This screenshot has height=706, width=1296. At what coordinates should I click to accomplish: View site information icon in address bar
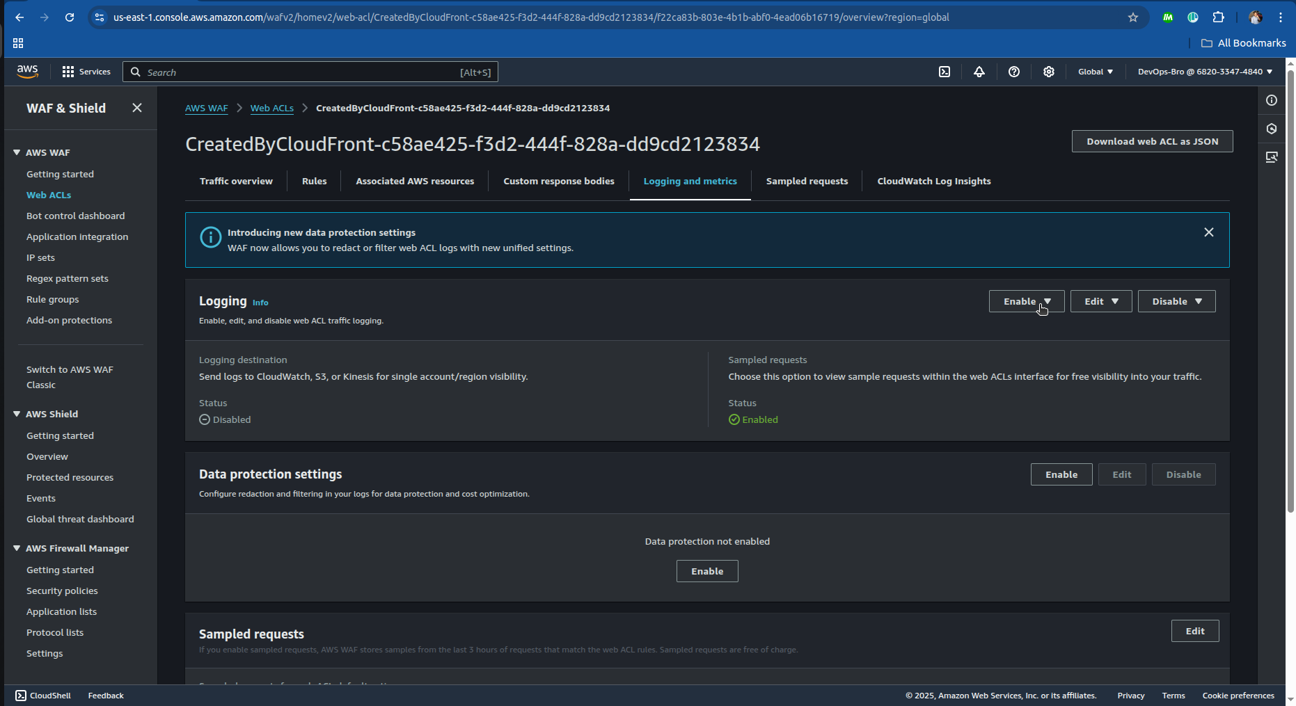(x=100, y=17)
